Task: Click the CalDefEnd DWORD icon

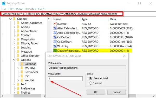Action: click(x=55, y=37)
